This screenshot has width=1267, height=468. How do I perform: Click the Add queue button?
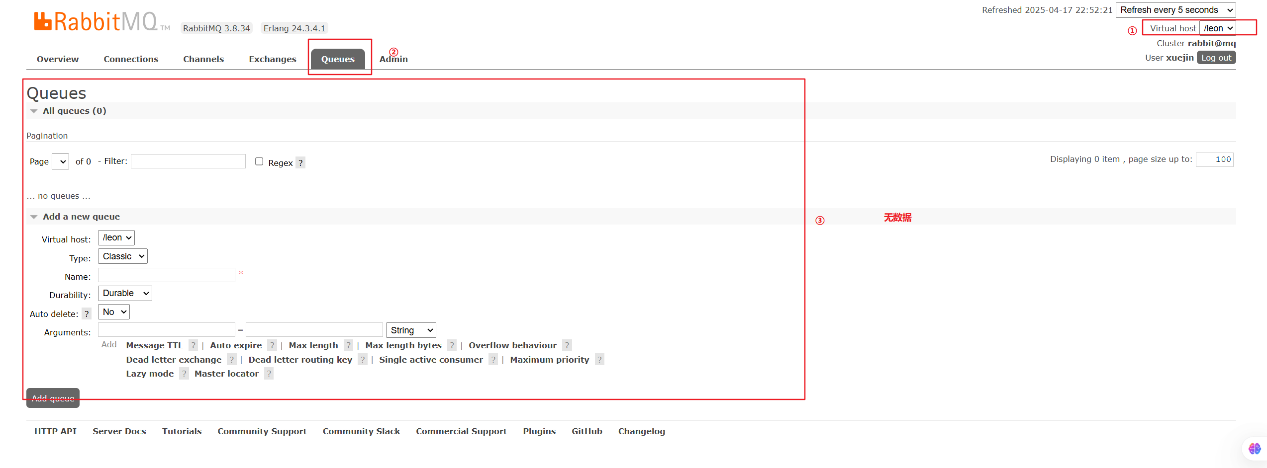click(x=53, y=398)
